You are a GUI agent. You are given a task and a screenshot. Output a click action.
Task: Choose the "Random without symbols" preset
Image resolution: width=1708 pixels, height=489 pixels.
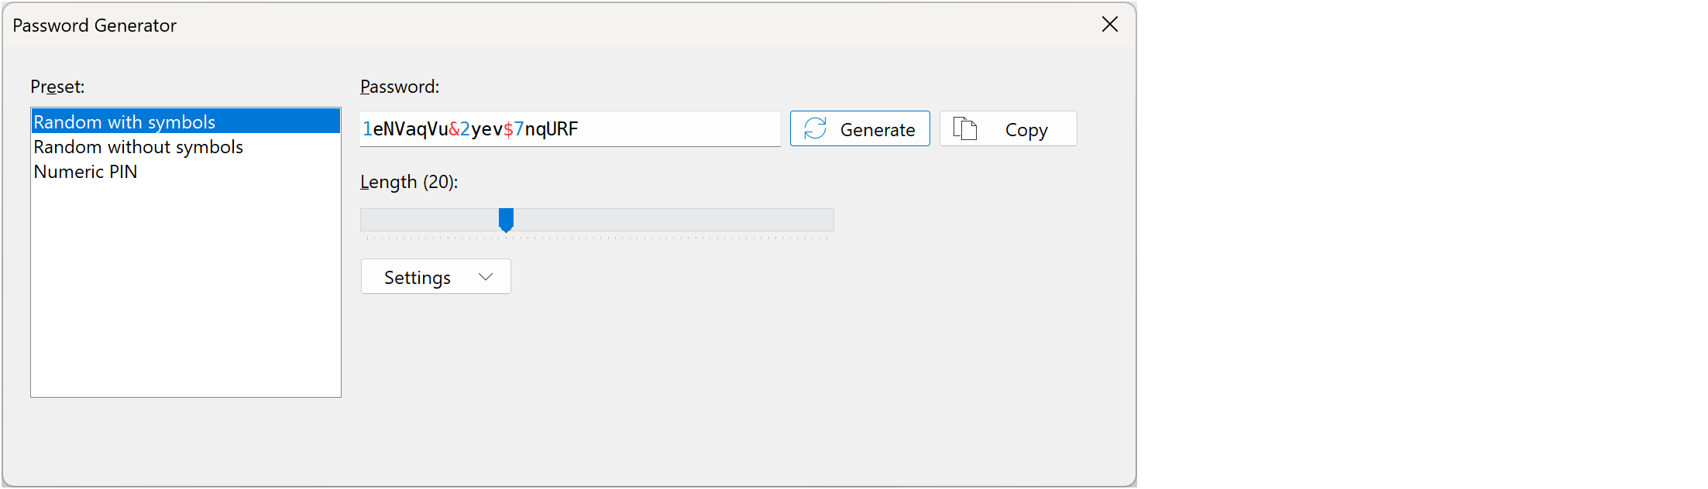139,147
